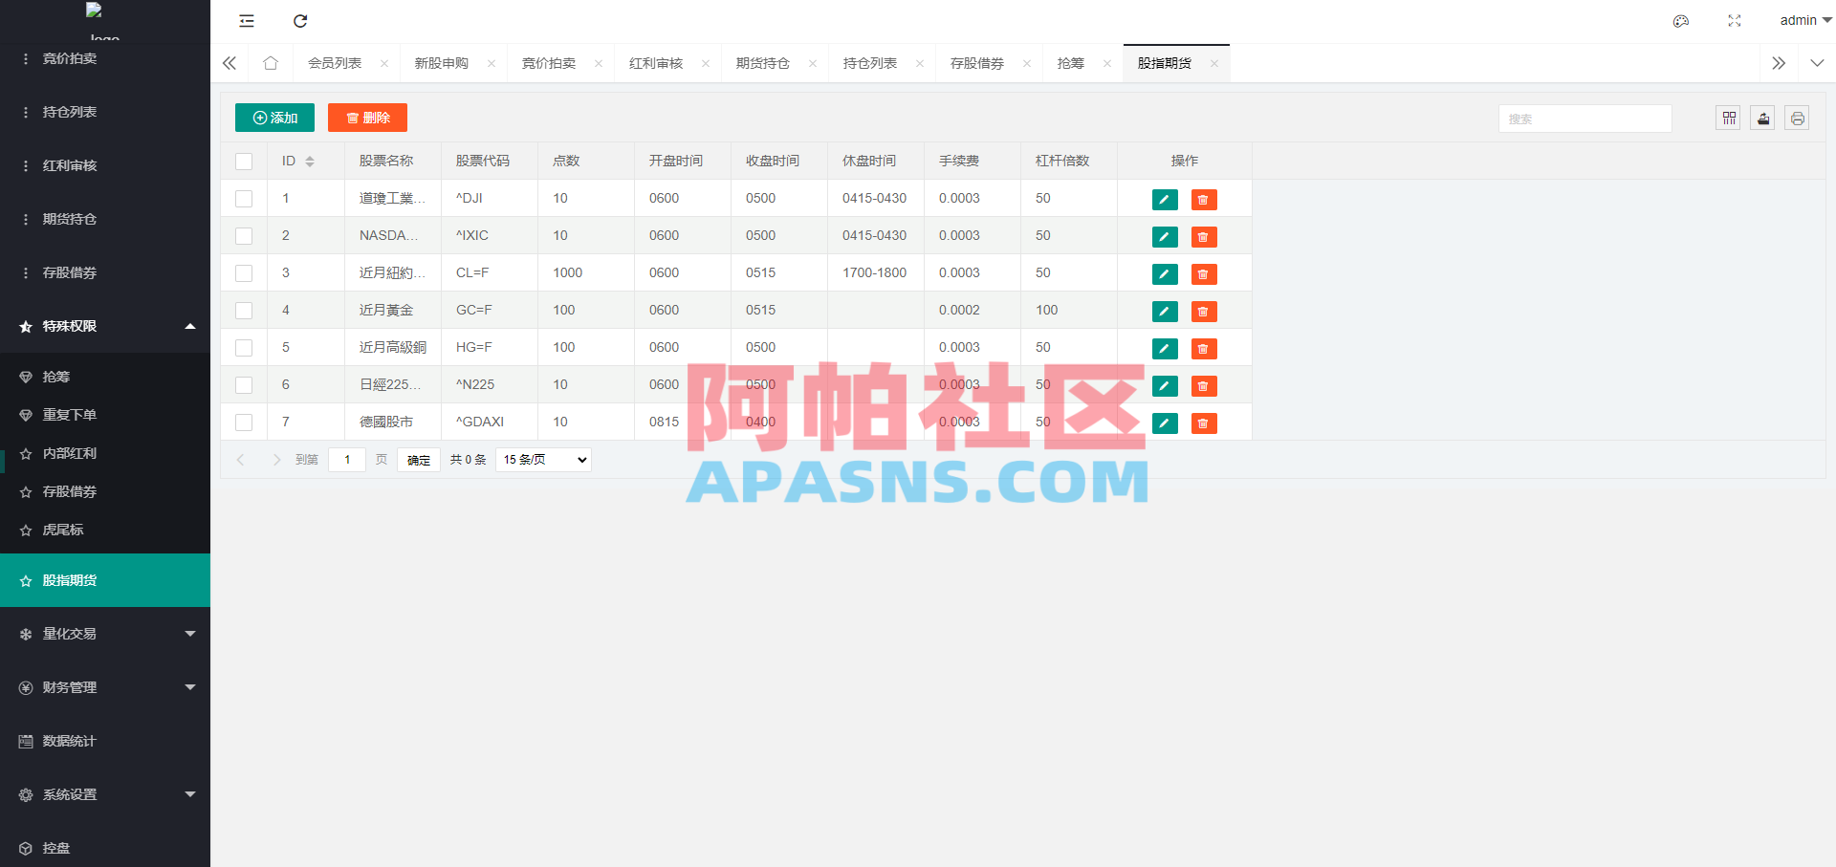
Task: Check the select-all checkbox in table header
Action: pos(243,161)
